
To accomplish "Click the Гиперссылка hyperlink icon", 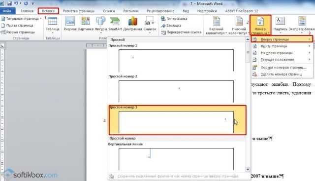I will (x=163, y=19).
